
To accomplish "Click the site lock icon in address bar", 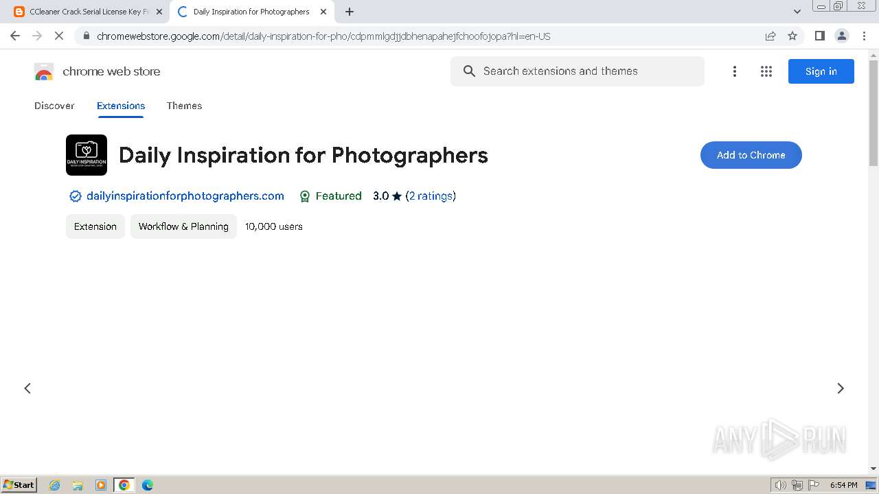I will pos(87,36).
